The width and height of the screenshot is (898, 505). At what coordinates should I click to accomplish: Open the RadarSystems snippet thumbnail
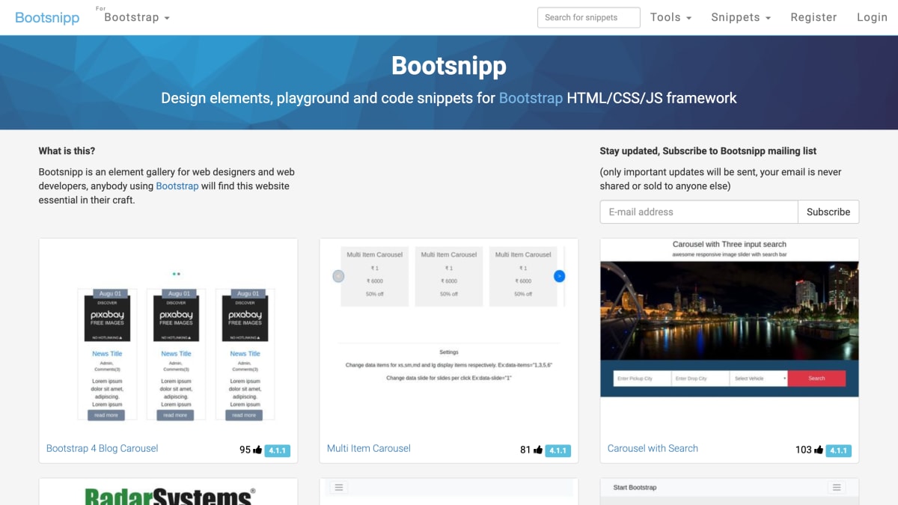[168, 492]
